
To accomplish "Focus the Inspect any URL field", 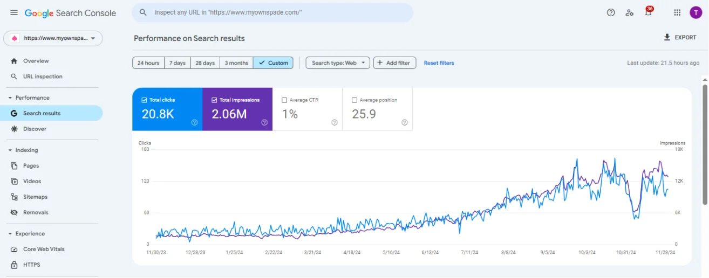I will coord(272,12).
